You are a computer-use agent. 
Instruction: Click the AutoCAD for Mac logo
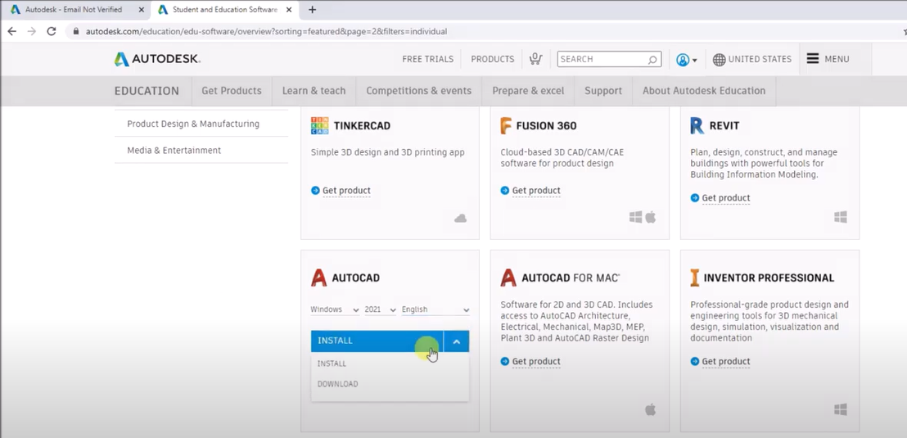(x=508, y=278)
